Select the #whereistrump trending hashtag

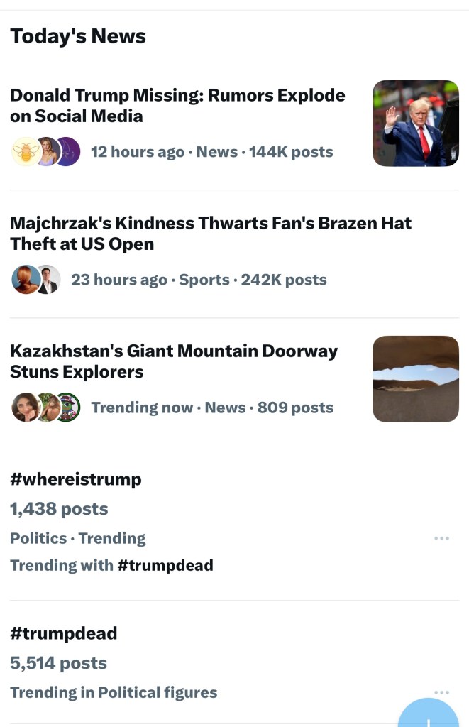pyautogui.click(x=76, y=479)
